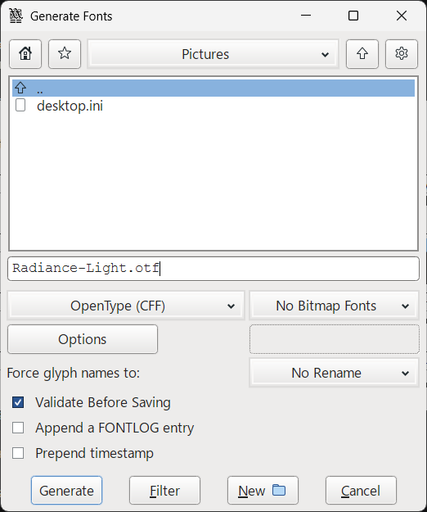Screen dimensions: 427x512
Task: Maximize the Generate Fonts window
Action: [x=353, y=16]
